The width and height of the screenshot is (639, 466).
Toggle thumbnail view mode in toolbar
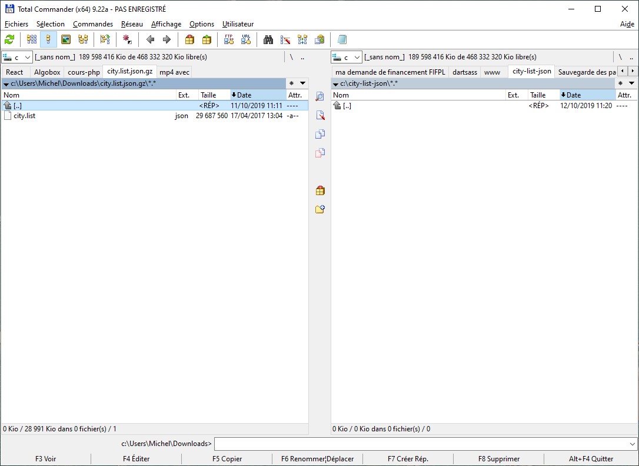click(x=66, y=39)
